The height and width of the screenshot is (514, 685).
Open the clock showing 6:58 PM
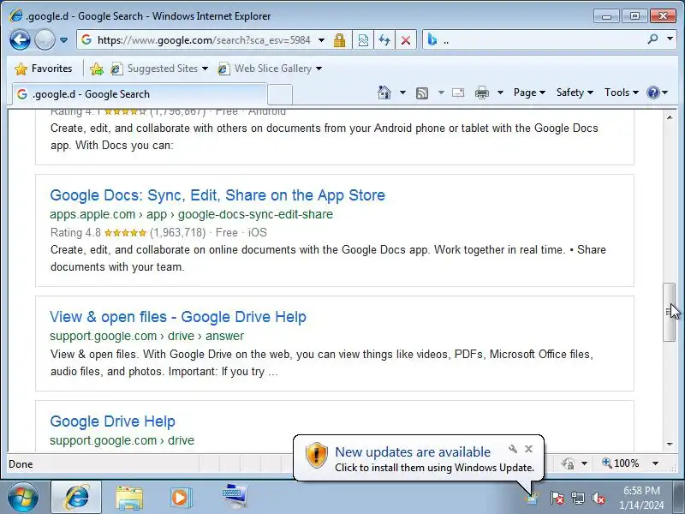(x=641, y=498)
